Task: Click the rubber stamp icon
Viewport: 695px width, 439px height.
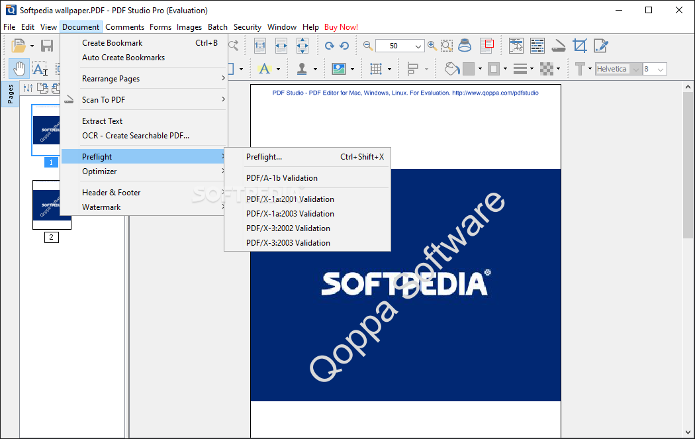Action: [x=302, y=69]
